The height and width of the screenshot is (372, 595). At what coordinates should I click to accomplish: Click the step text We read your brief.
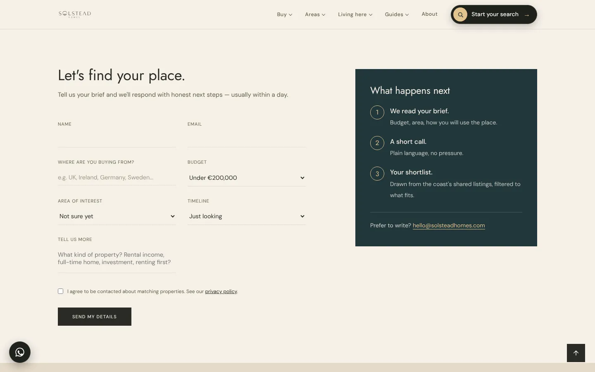[419, 111]
